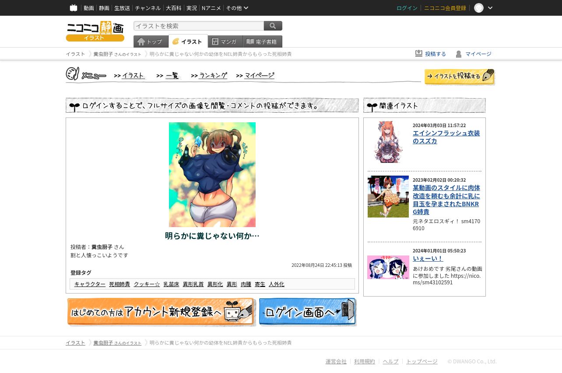Click the 異形 tag
Screen dimensions: 562x373
[232, 284]
